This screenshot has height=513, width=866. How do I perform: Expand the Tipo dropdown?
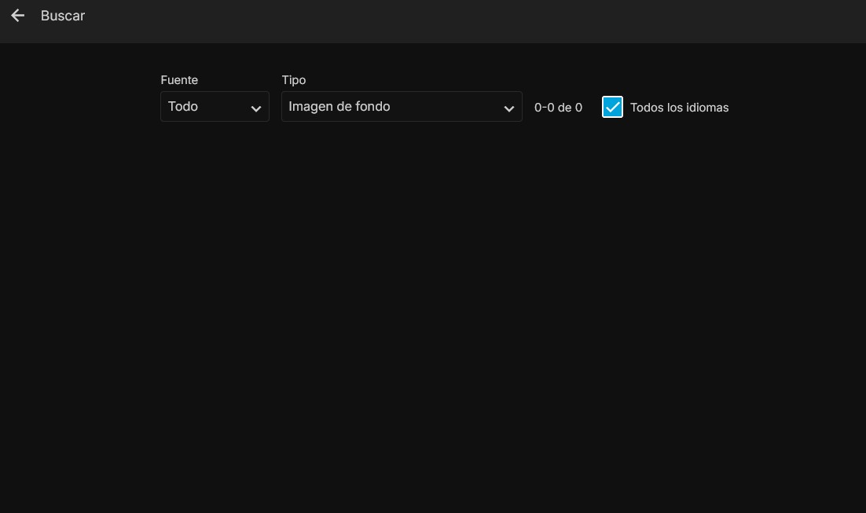pos(402,107)
